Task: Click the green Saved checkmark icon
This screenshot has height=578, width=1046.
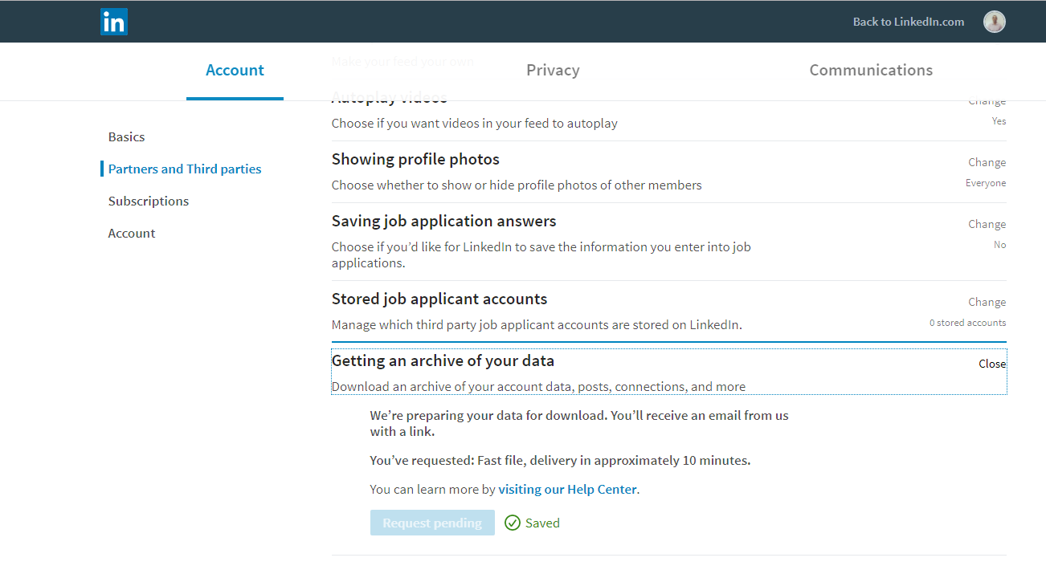Action: pyautogui.click(x=513, y=523)
